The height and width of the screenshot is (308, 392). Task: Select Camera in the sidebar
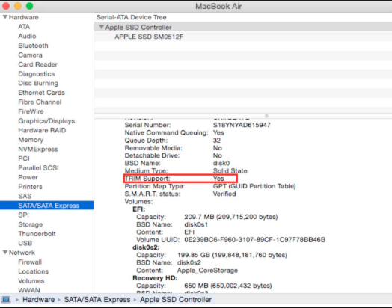click(x=30, y=55)
